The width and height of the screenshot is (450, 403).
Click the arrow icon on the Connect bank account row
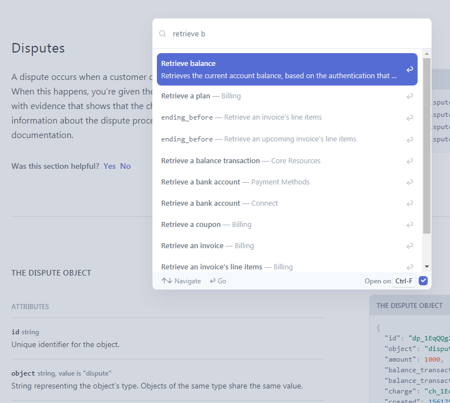(410, 203)
